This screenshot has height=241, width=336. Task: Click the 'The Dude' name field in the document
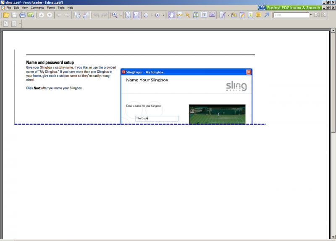[157, 119]
